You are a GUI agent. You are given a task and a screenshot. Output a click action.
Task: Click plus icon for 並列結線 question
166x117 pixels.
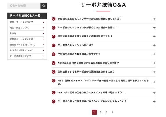click(x=154, y=72)
